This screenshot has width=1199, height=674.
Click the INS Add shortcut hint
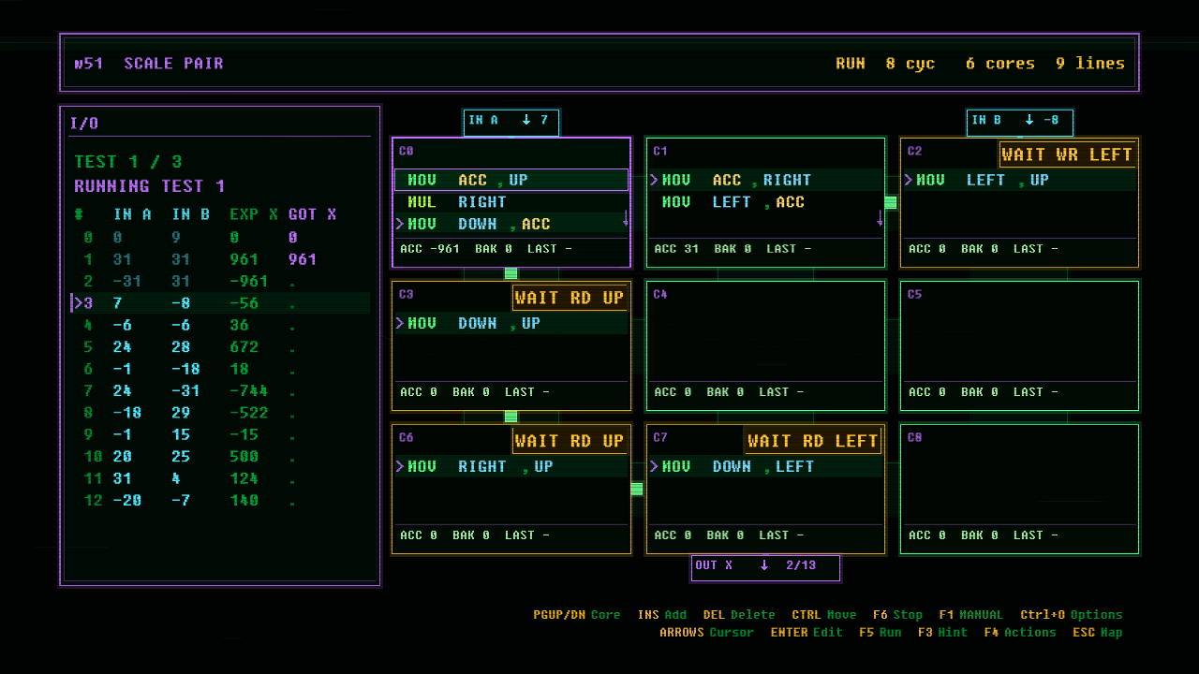(x=662, y=615)
